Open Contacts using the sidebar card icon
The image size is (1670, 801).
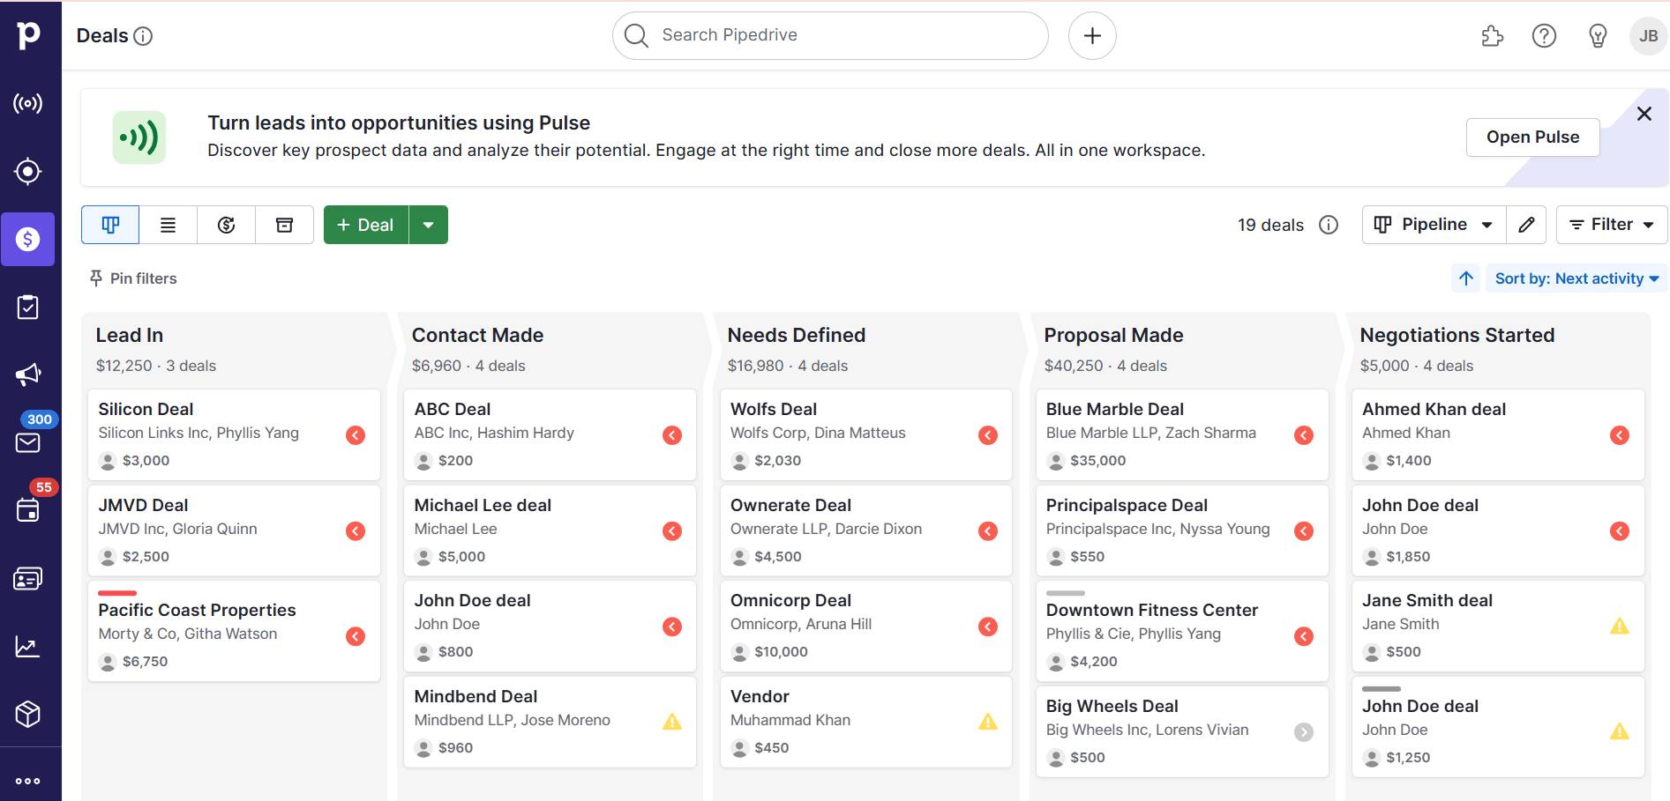[27, 579]
